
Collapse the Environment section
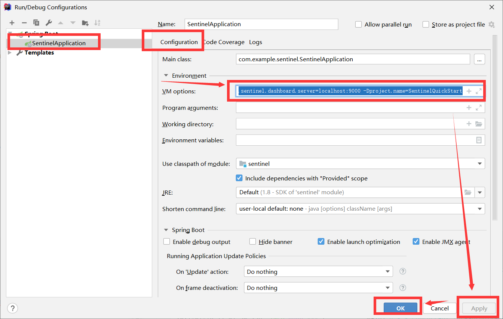coord(166,75)
